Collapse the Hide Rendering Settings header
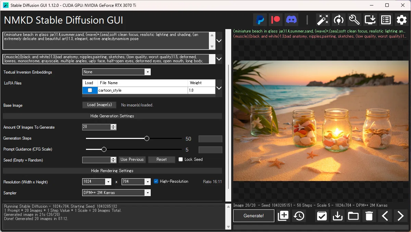 click(x=112, y=171)
